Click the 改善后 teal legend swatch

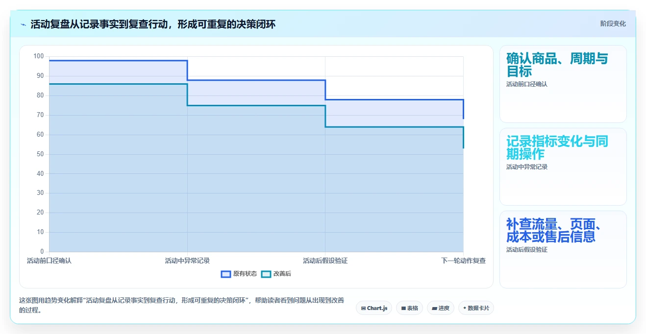click(x=266, y=274)
